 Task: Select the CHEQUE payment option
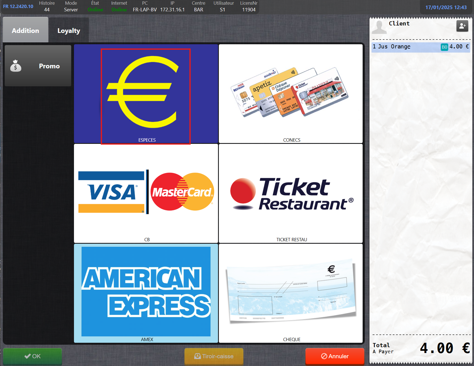point(291,293)
